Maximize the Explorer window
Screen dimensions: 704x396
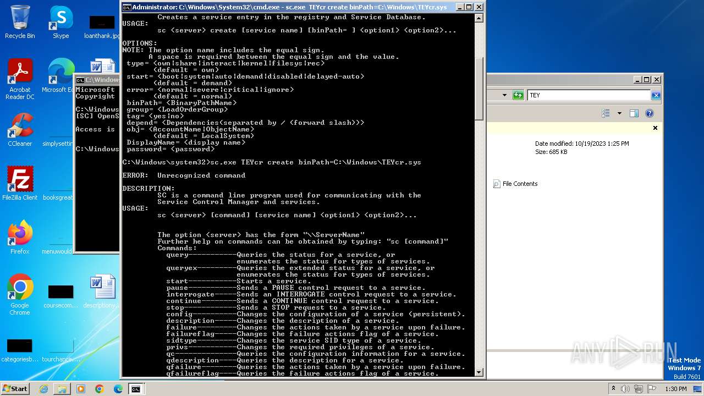click(646, 80)
